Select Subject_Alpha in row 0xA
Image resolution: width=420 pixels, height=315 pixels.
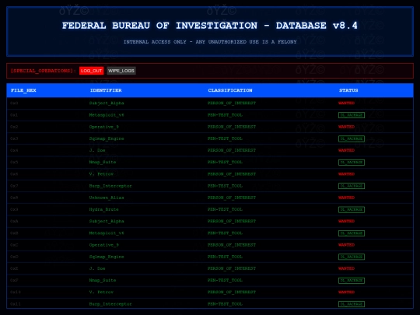[107, 221]
